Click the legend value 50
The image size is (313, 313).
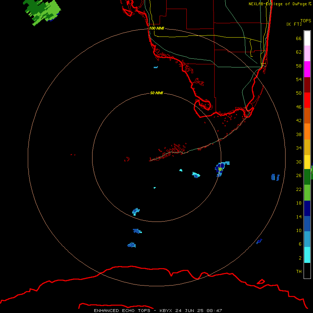299,93
